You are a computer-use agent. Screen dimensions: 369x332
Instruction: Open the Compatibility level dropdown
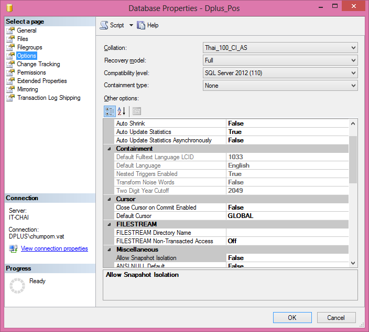coord(280,73)
